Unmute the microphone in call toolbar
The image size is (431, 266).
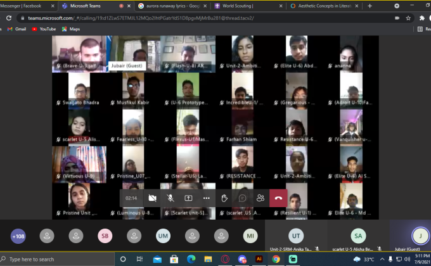[170, 198]
